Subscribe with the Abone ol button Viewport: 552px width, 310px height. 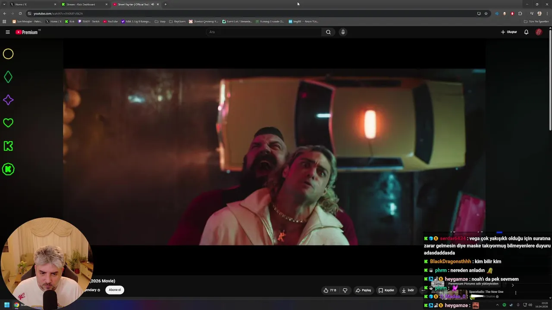click(x=115, y=290)
